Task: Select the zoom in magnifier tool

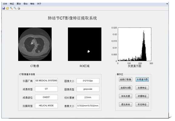Action: coord(11,8)
